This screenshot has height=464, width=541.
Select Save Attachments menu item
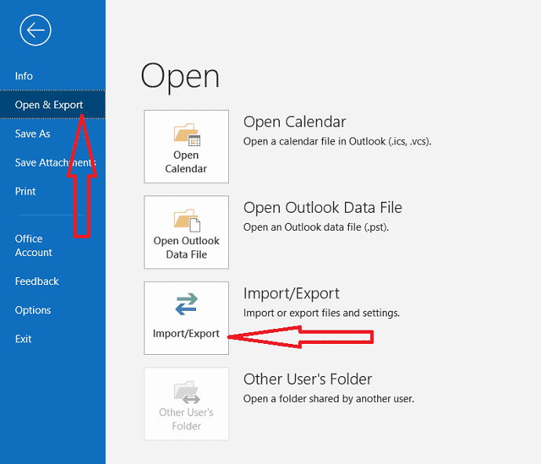point(55,163)
